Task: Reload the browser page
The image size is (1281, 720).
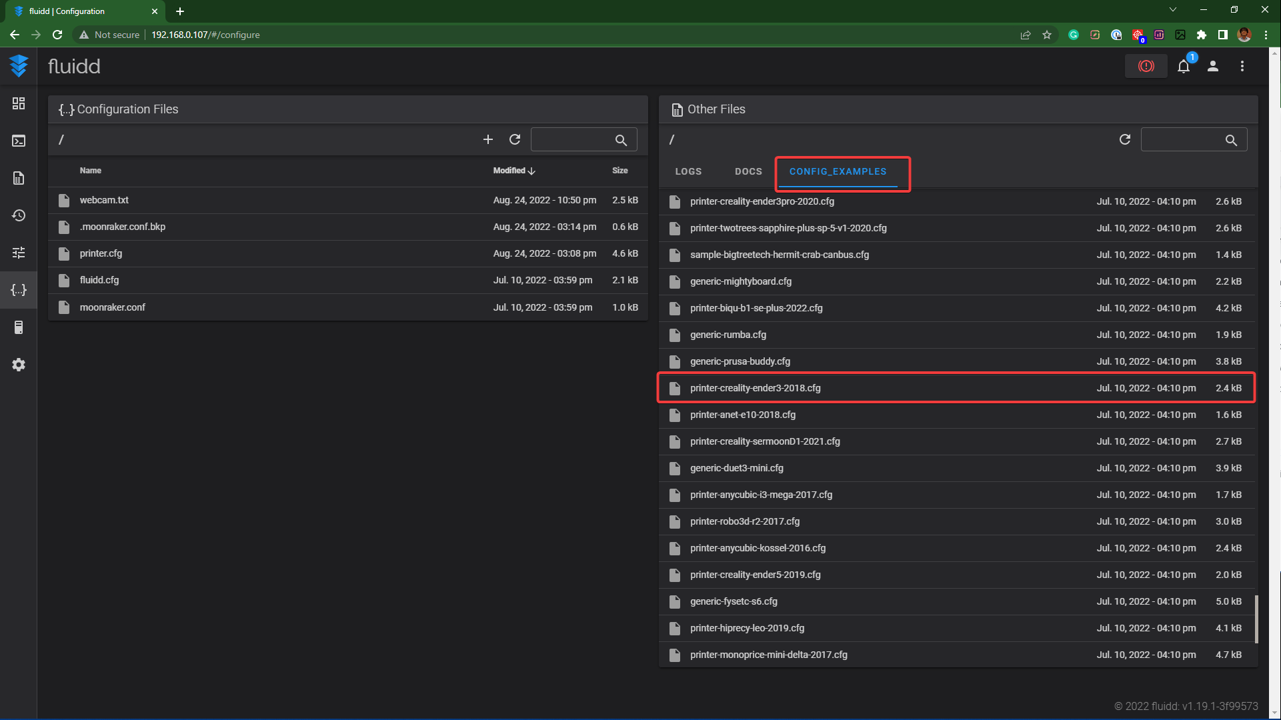Action: [57, 35]
